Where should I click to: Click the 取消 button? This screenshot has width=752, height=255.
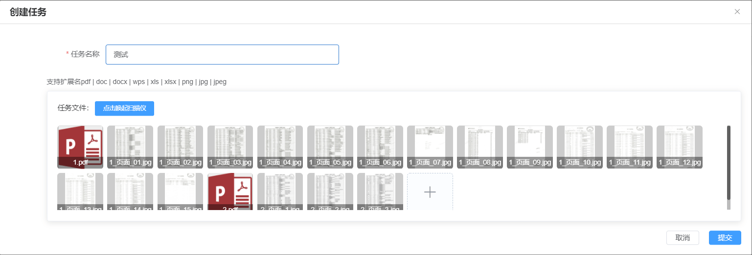[682, 237]
